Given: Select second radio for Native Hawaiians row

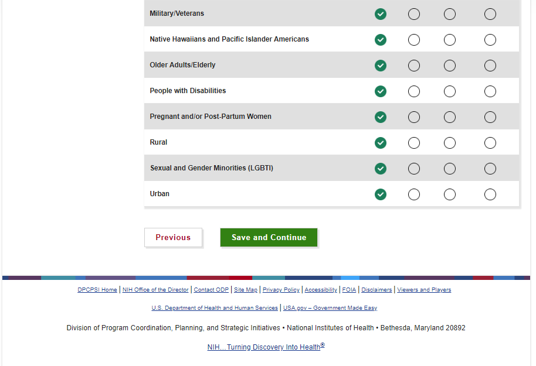Looking at the screenshot, I should click(x=414, y=40).
